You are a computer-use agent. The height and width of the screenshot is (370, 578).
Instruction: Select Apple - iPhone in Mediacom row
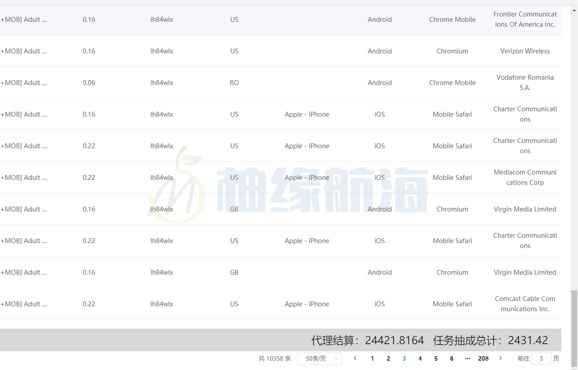pos(307,178)
